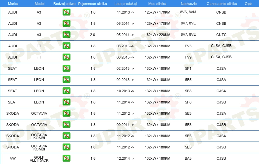259x164 pixels.
Task: Select the 11.2014 -> production date cell
Action: [x=126, y=102]
